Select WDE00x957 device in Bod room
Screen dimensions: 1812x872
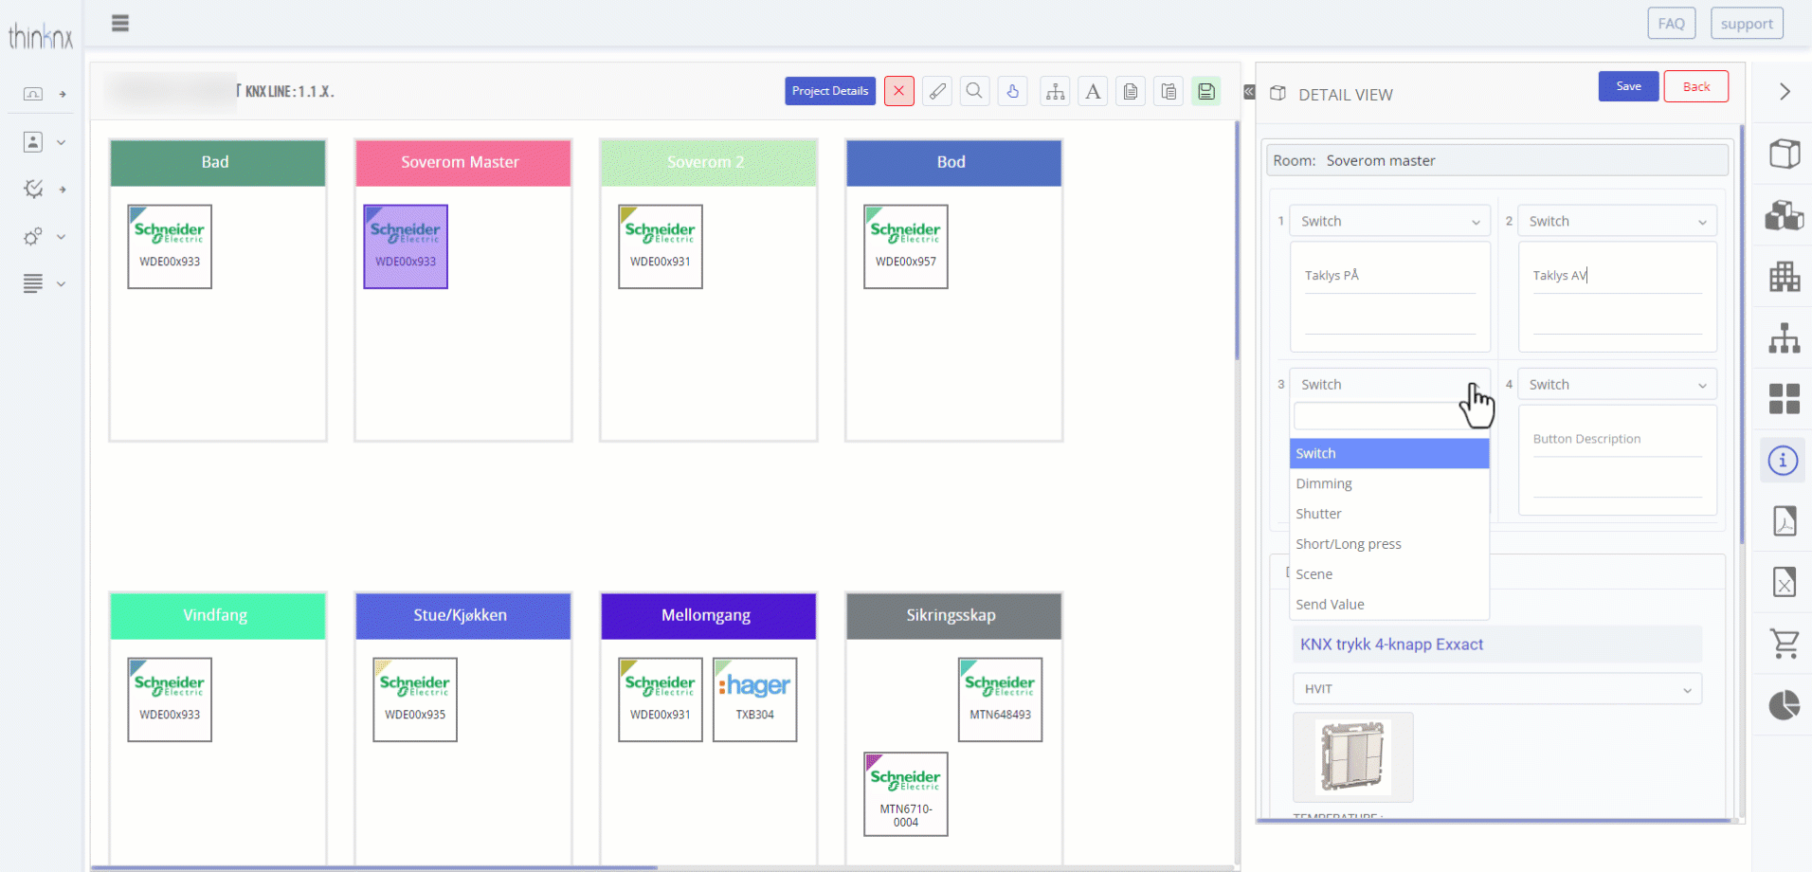(906, 246)
